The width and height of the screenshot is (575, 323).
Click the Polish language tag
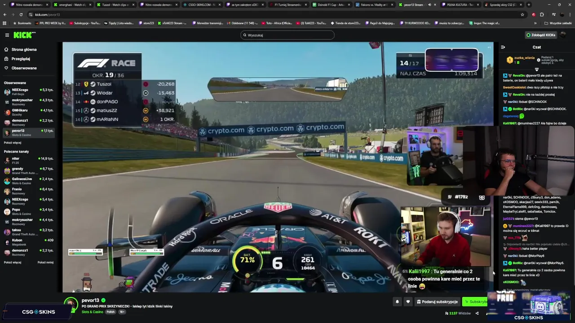pyautogui.click(x=111, y=312)
